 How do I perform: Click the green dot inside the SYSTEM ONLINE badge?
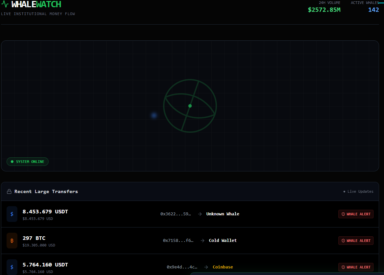(12, 162)
